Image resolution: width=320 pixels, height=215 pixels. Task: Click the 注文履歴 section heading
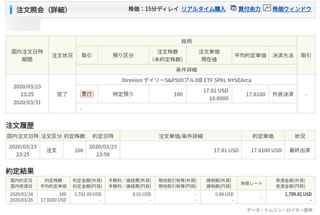pos(20,126)
